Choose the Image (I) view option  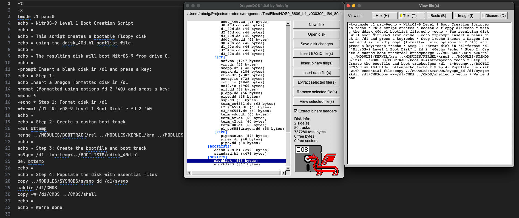coord(466,16)
